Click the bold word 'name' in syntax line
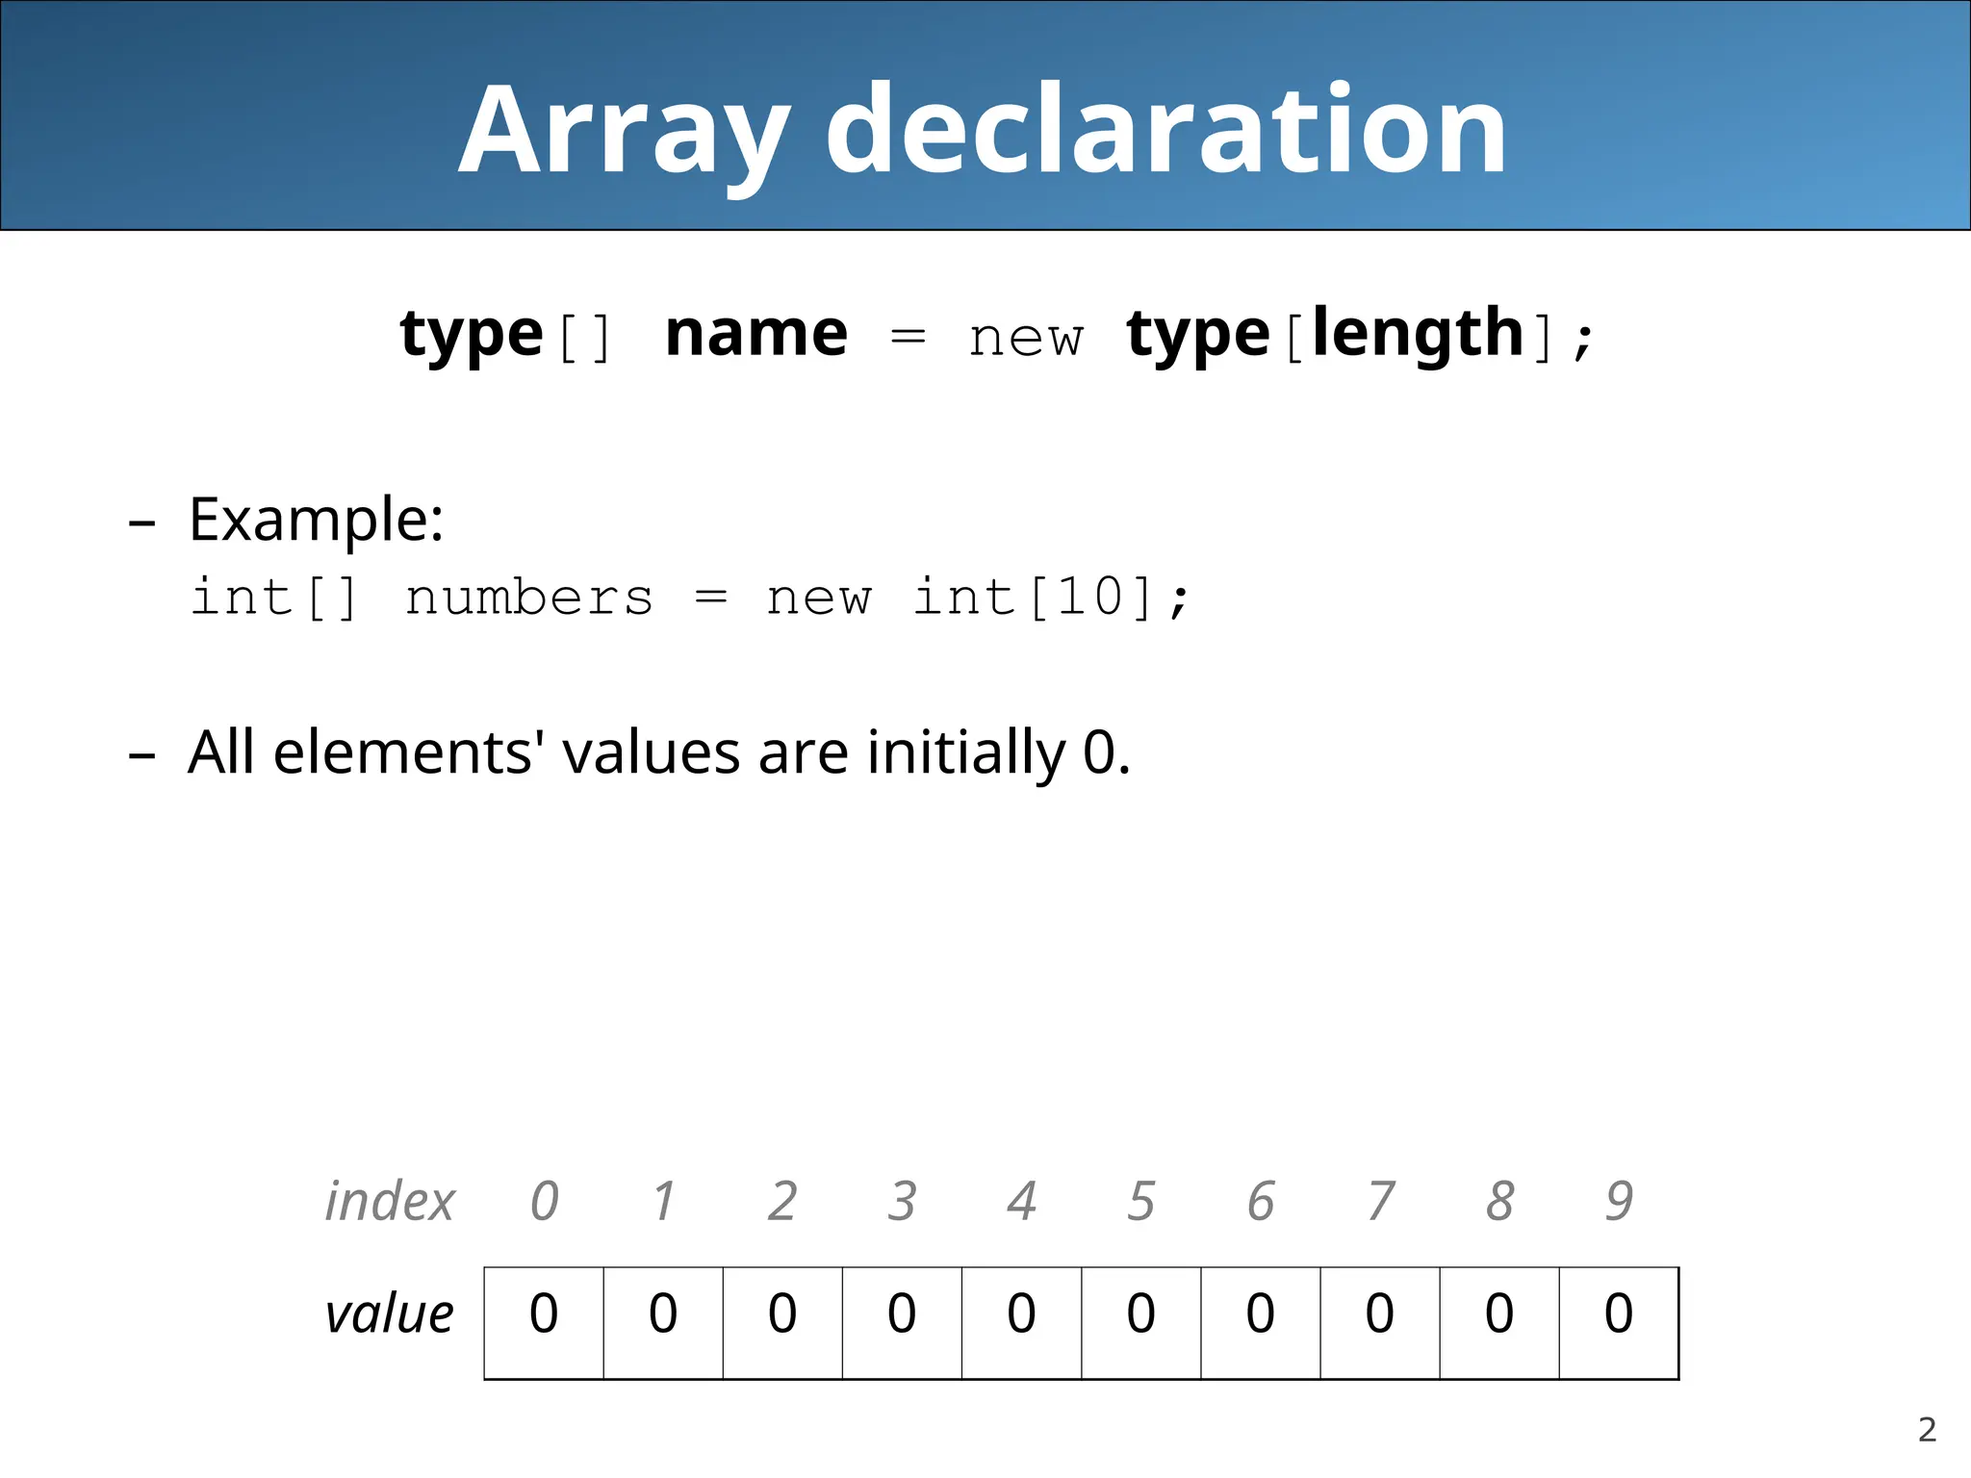The height and width of the screenshot is (1478, 1971). [756, 334]
